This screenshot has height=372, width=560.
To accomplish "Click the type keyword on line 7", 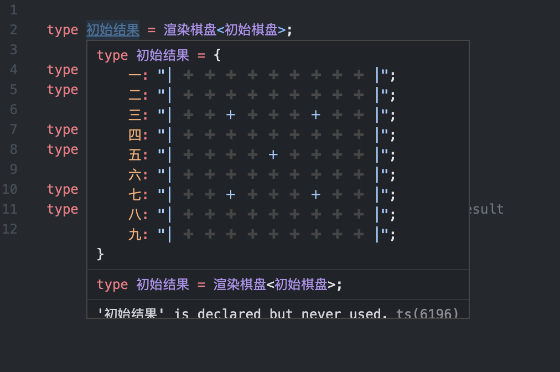I will tap(63, 130).
